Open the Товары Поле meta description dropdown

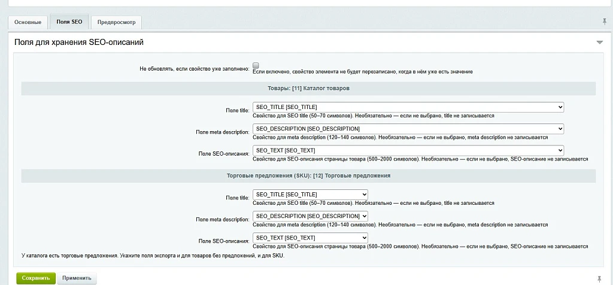(x=408, y=129)
